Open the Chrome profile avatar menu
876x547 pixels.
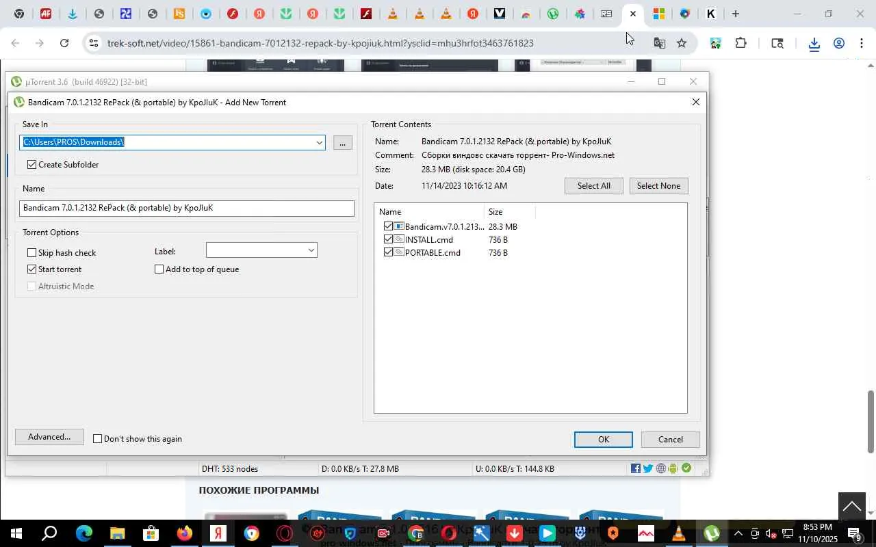click(x=839, y=44)
